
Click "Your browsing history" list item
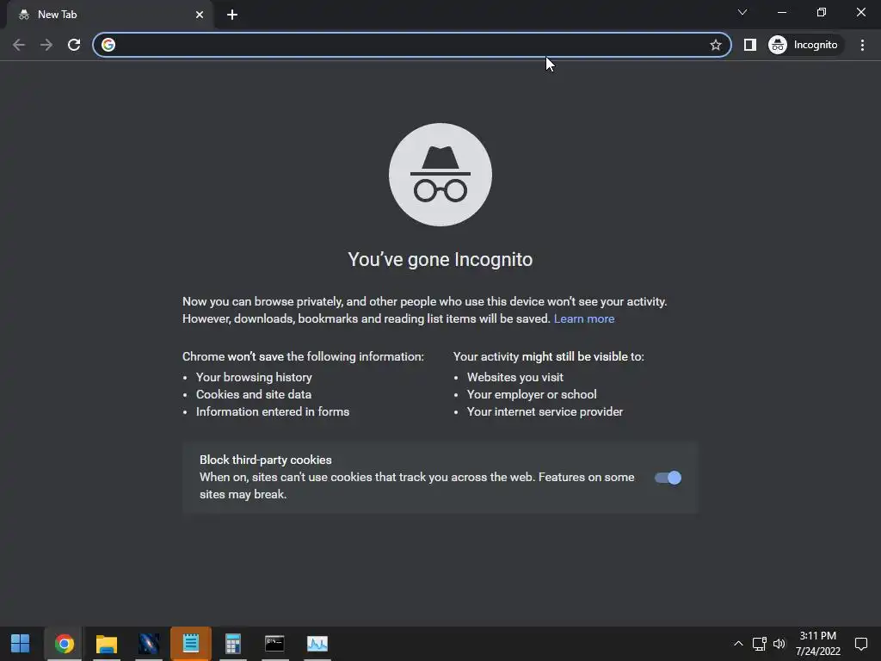(254, 377)
